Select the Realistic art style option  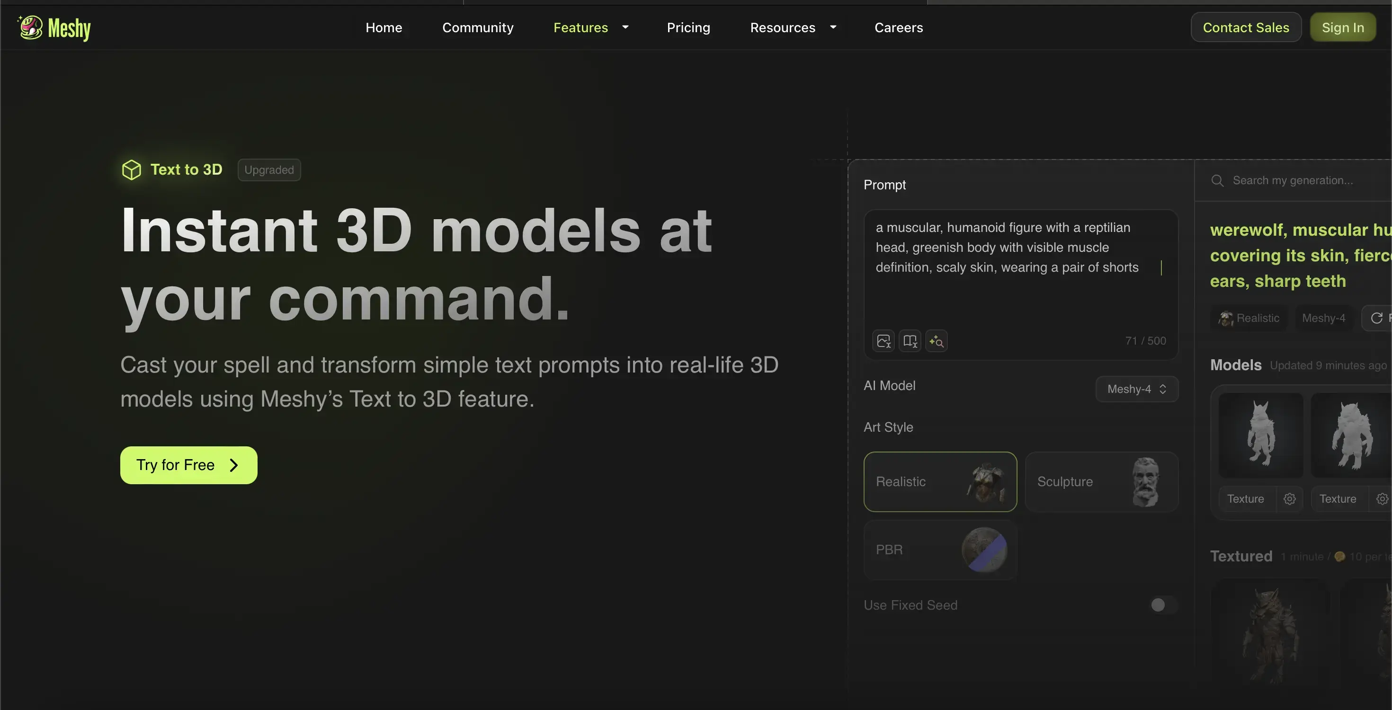(940, 481)
